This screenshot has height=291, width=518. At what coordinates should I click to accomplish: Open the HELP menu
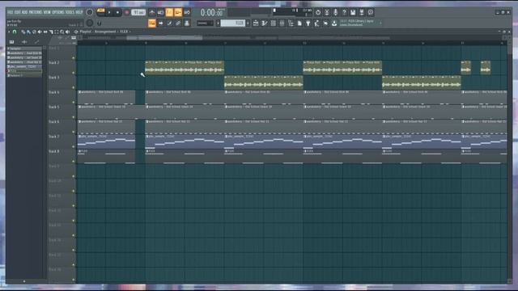point(79,12)
